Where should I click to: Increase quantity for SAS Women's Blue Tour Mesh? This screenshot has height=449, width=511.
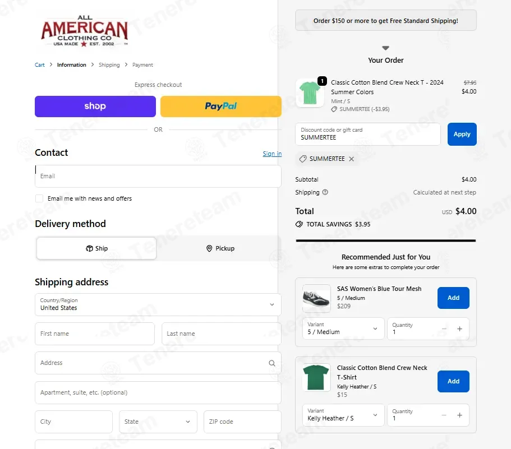[459, 329]
